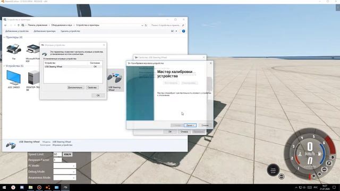Click the Состояние column header
340x191 pixels.
pyautogui.click(x=95, y=63)
